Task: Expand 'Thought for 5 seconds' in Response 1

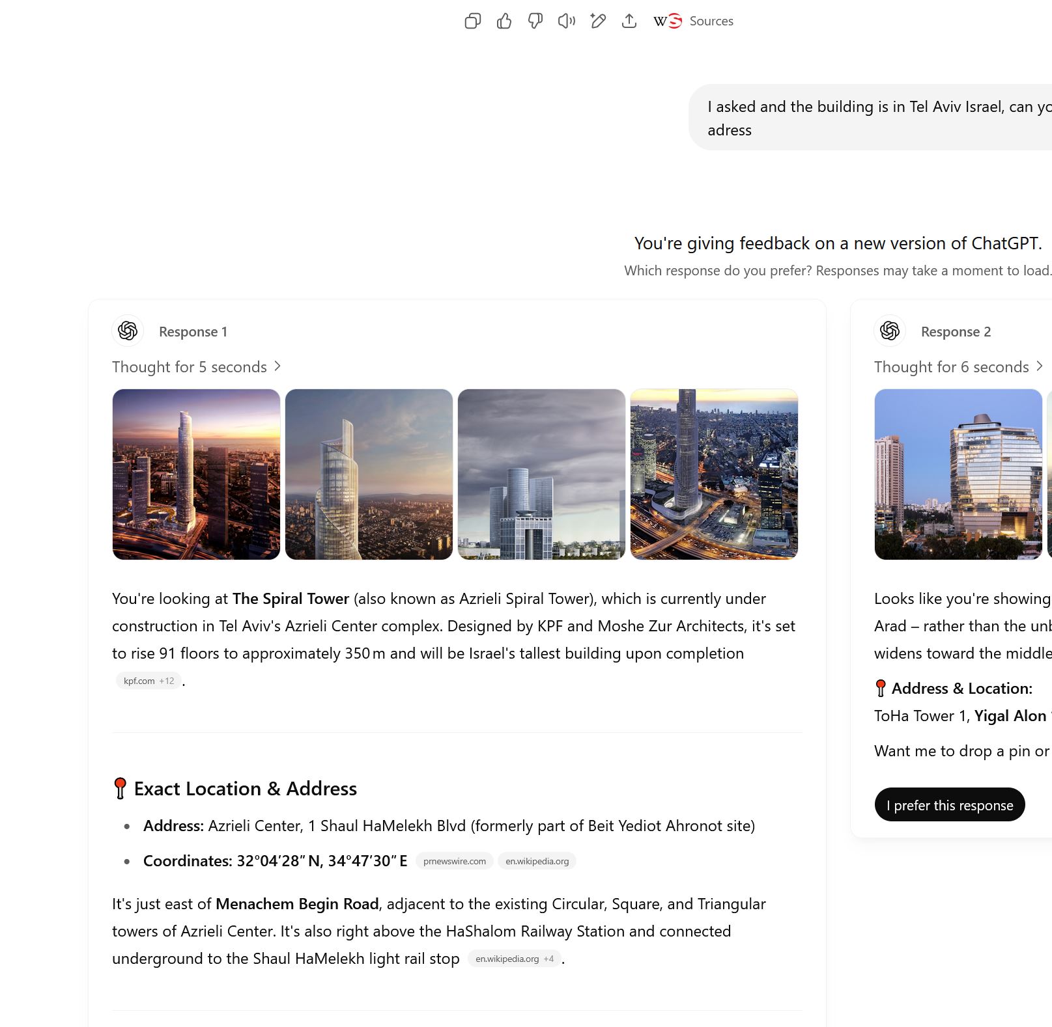Action: [197, 367]
